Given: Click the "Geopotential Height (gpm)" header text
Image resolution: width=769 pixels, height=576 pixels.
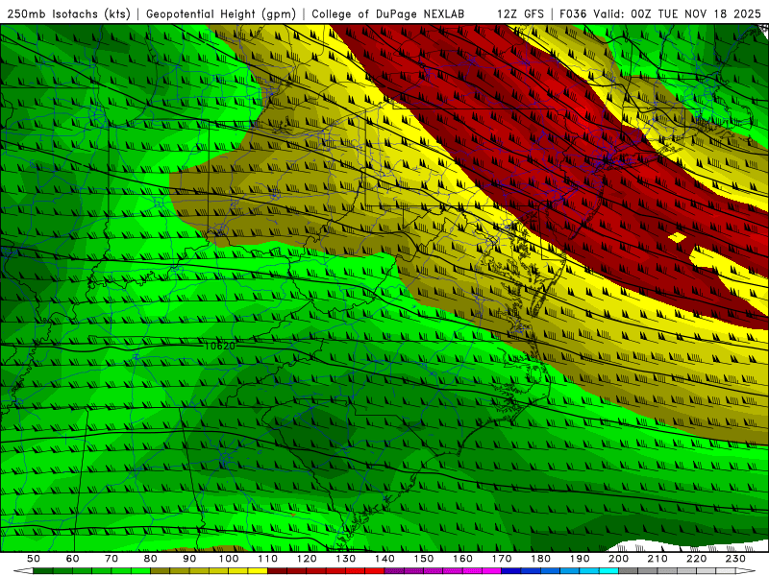Looking at the screenshot, I should [221, 13].
